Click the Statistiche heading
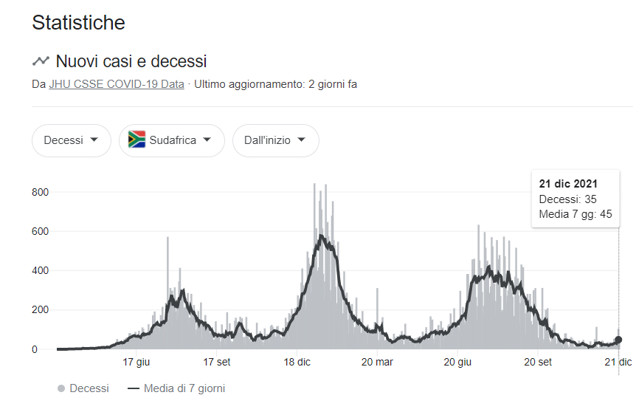Image resolution: width=636 pixels, height=398 pixels. [78, 23]
